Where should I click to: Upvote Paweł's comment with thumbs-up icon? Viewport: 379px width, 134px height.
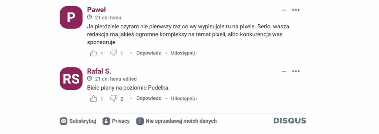(94, 53)
